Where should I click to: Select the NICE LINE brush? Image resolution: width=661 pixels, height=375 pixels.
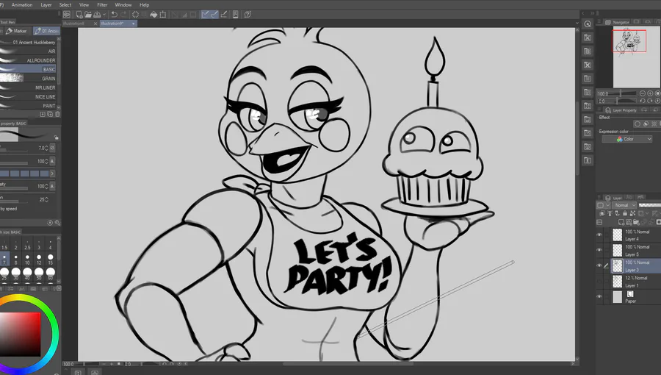(28, 96)
